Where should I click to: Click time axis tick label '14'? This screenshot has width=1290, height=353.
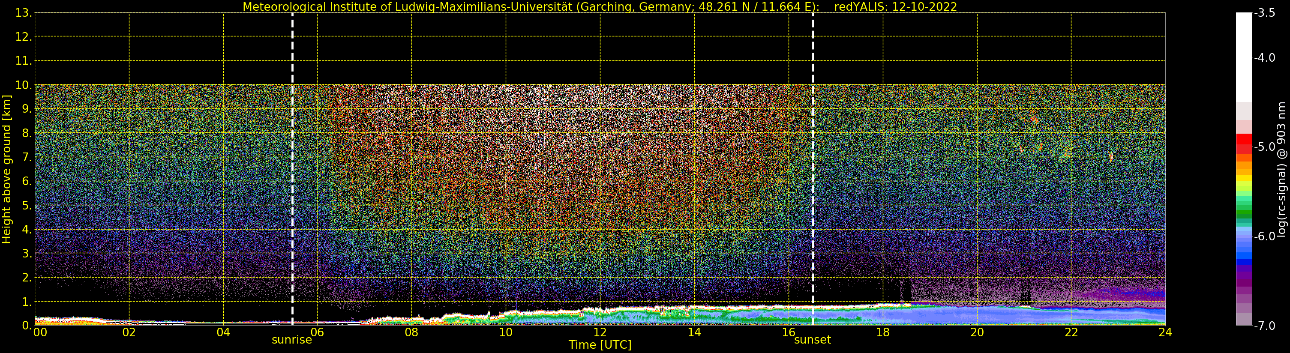(694, 332)
